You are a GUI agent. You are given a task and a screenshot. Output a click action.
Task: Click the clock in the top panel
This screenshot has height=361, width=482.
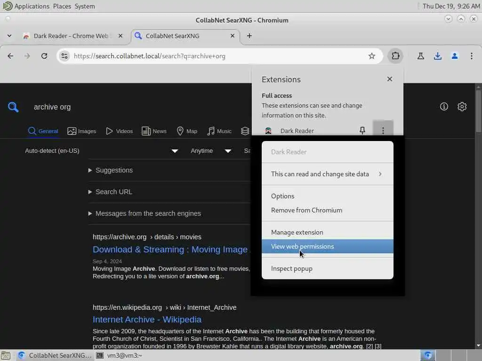coord(451,6)
